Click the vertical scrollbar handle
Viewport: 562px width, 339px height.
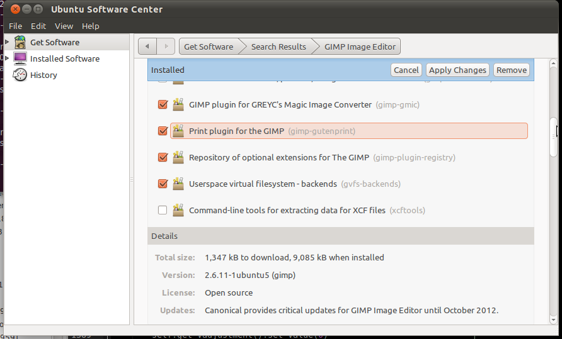[553, 135]
